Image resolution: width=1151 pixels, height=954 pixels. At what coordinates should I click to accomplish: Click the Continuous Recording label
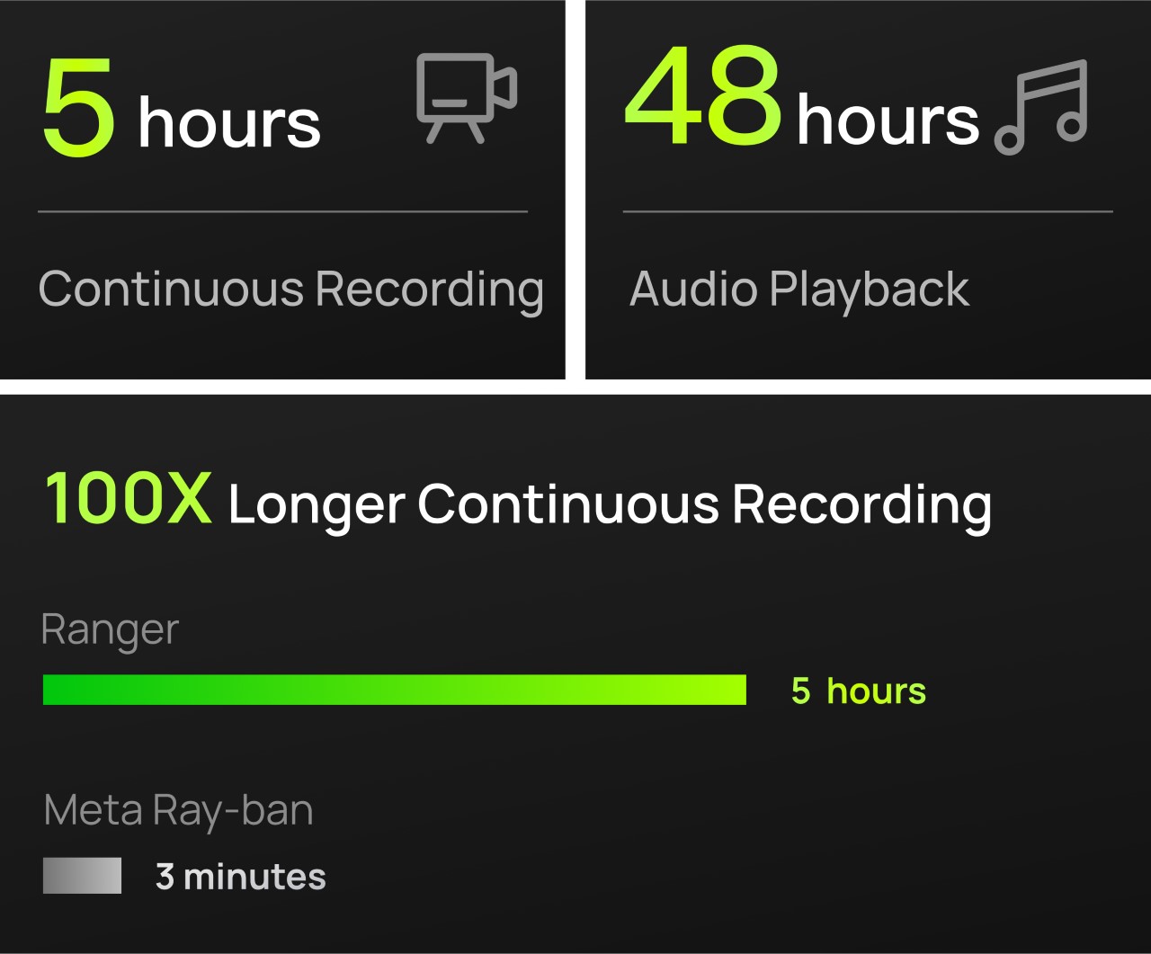(290, 290)
